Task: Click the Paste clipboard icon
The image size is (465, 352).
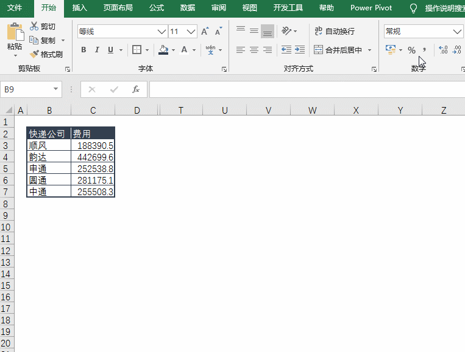Action: pyautogui.click(x=15, y=32)
